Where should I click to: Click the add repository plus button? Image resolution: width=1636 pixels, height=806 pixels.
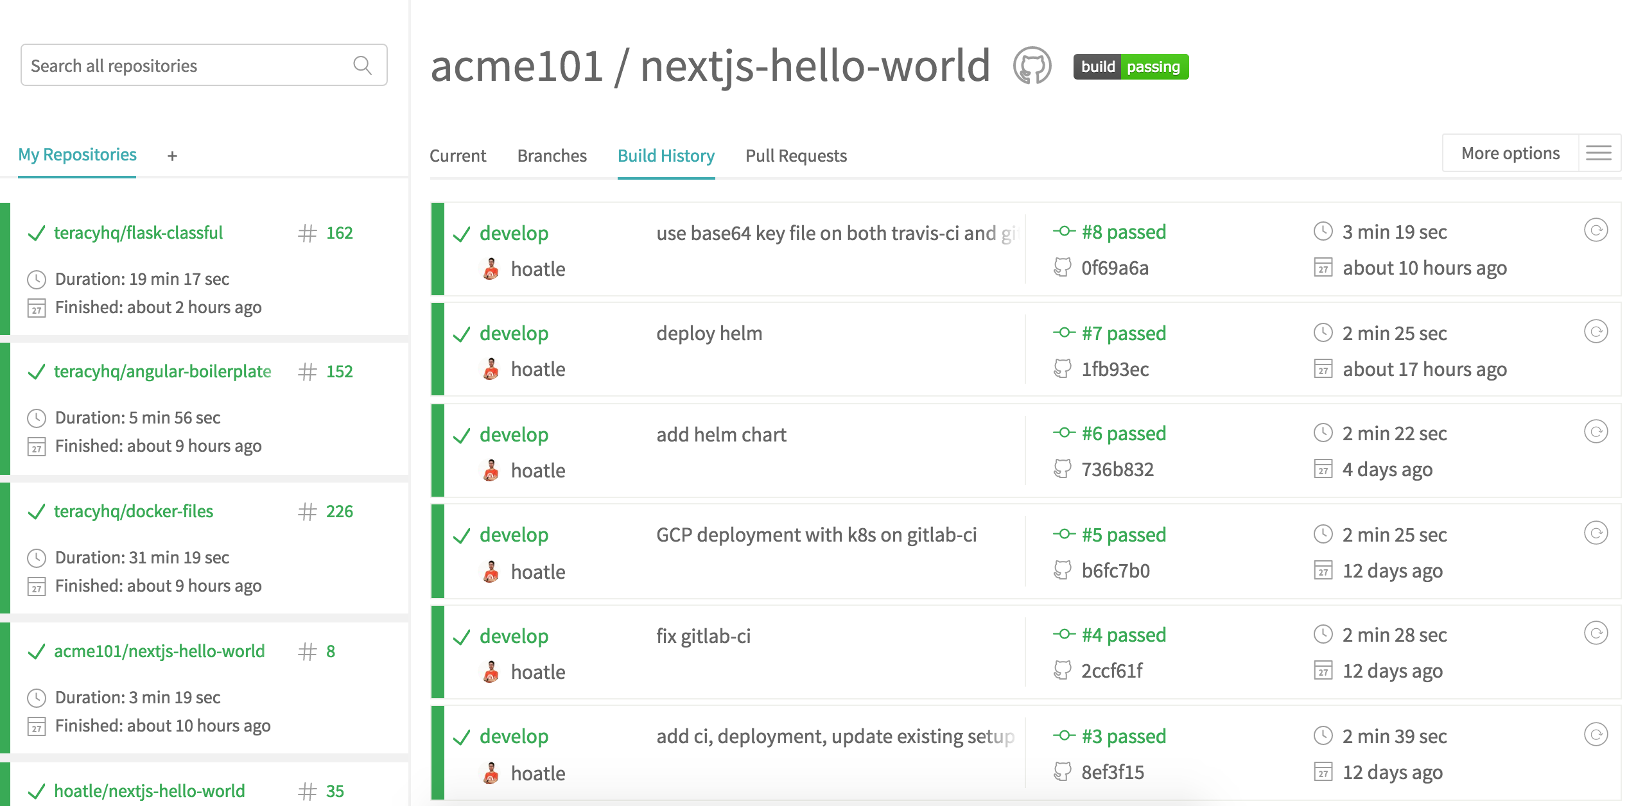[172, 155]
